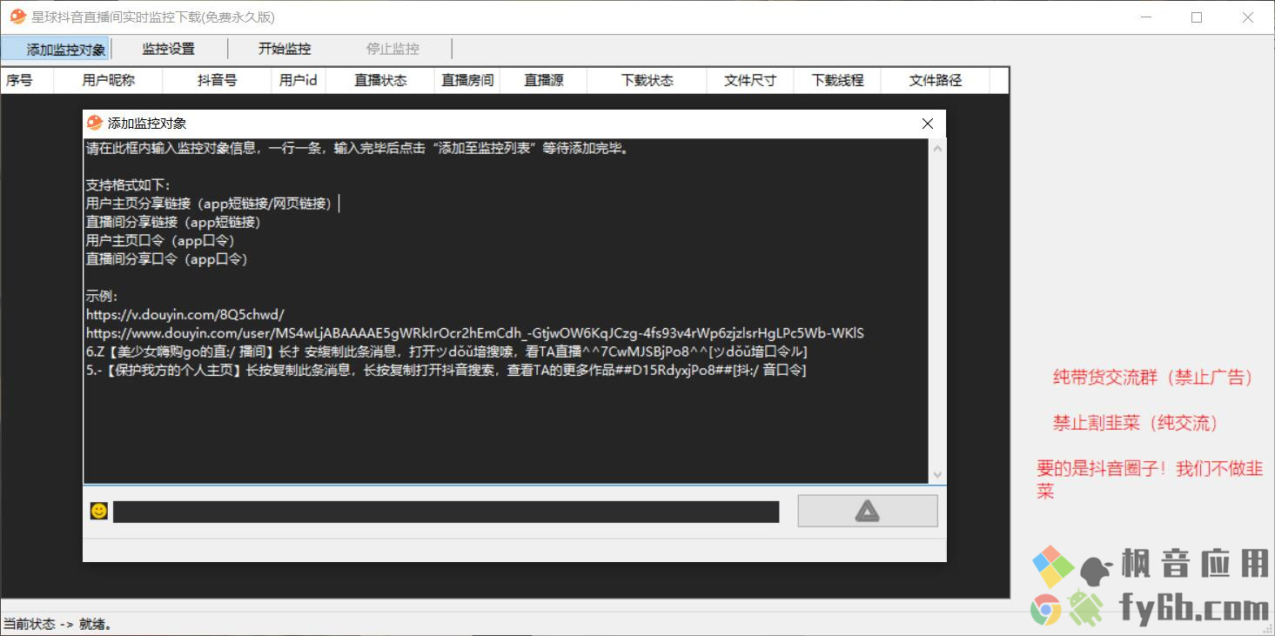Click the text area scrollbar up arrow
1275x636 pixels.
(937, 149)
